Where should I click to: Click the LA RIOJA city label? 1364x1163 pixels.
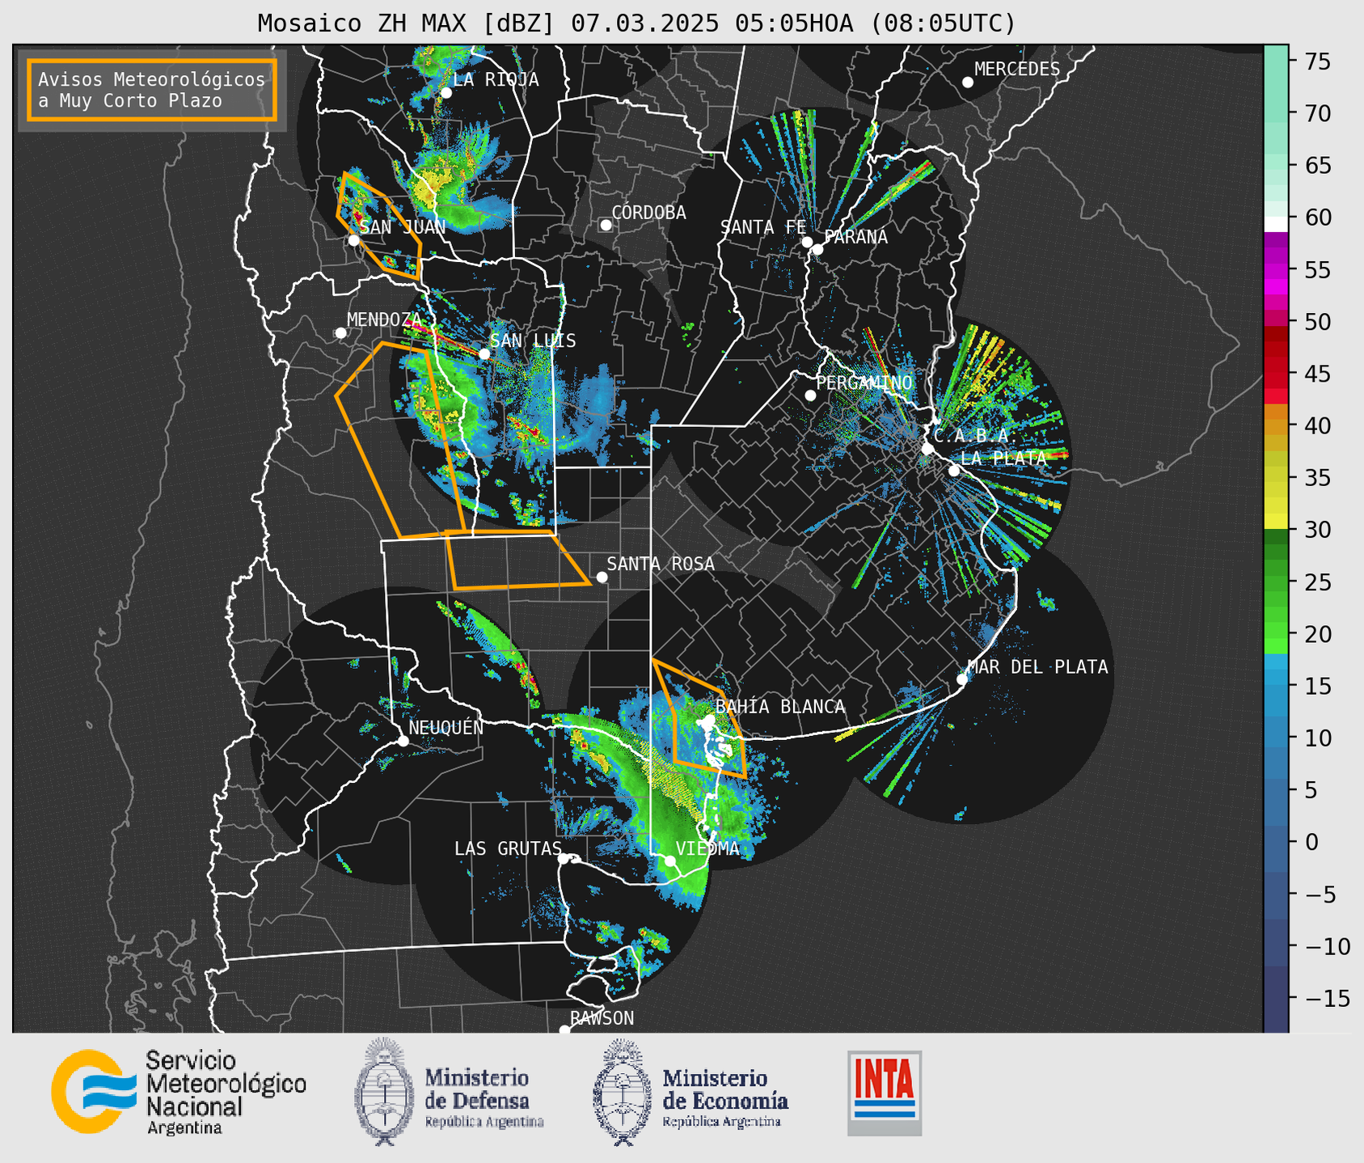[496, 79]
